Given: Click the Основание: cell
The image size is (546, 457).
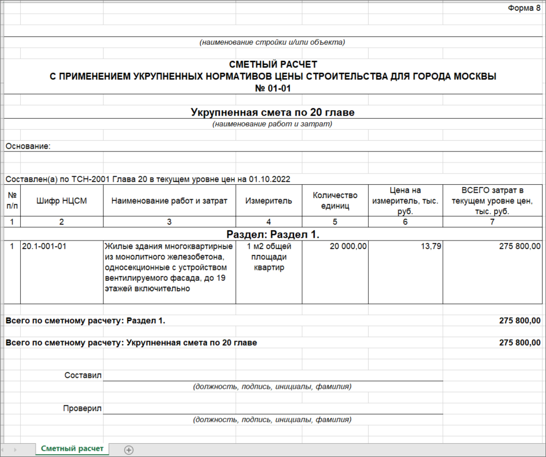Looking at the screenshot, I should click(28, 146).
